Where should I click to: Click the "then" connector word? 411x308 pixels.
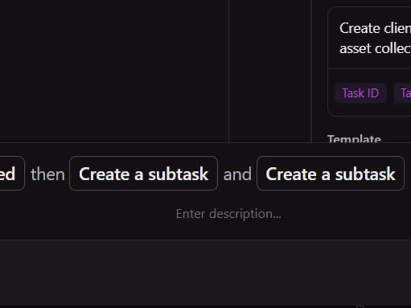(x=48, y=174)
